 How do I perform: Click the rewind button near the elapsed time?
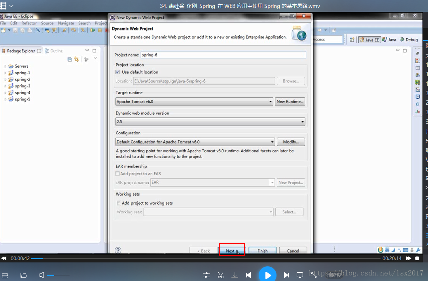pyautogui.click(x=4, y=258)
